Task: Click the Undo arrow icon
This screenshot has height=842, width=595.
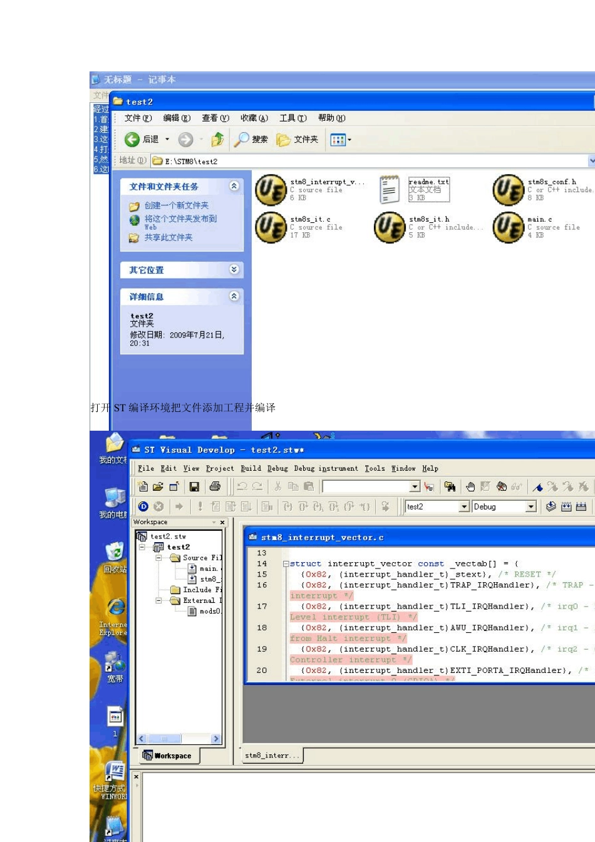Action: 242,486
